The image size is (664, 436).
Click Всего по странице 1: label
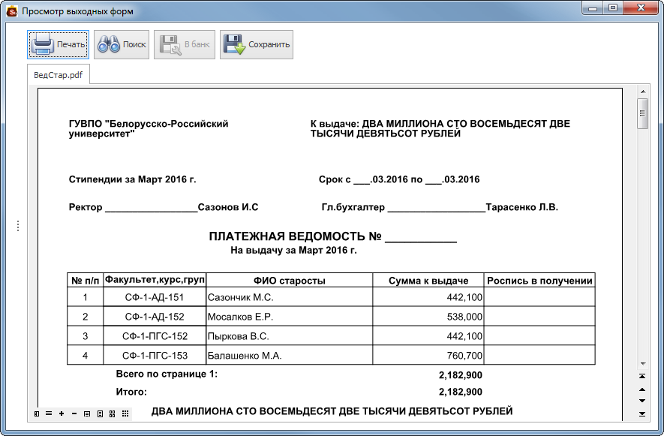coord(167,374)
